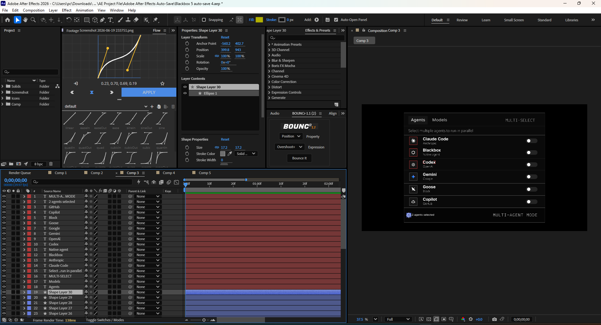Hide the GitHub text layer
The image size is (601, 325).
[x=4, y=207]
